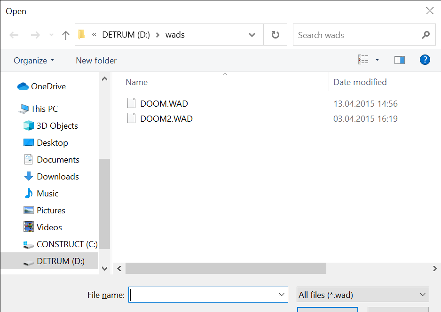The height and width of the screenshot is (312, 441).
Task: Click the Music note icon
Action: (x=28, y=194)
